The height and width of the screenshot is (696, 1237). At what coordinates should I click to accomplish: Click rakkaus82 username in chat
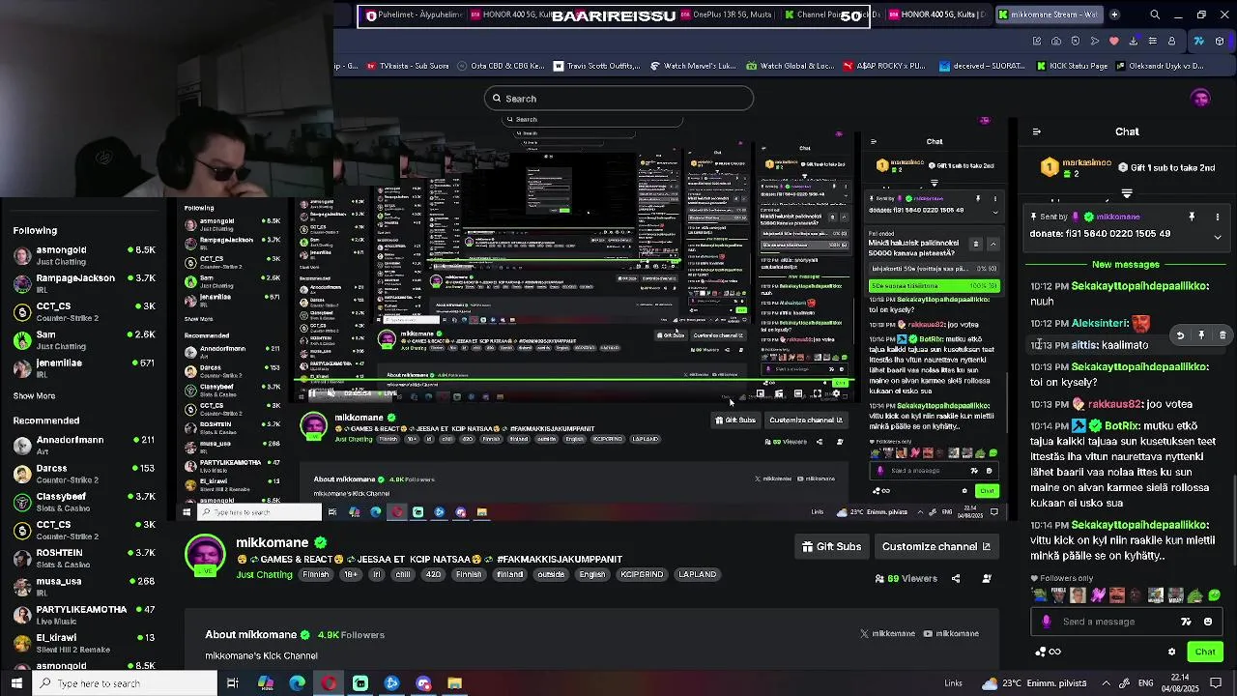[x=1114, y=404]
